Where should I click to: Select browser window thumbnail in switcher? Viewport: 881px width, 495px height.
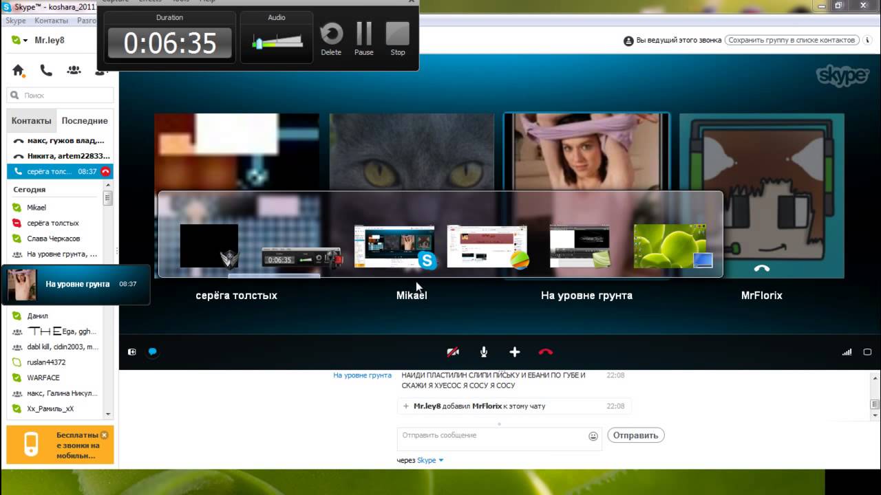coord(487,246)
